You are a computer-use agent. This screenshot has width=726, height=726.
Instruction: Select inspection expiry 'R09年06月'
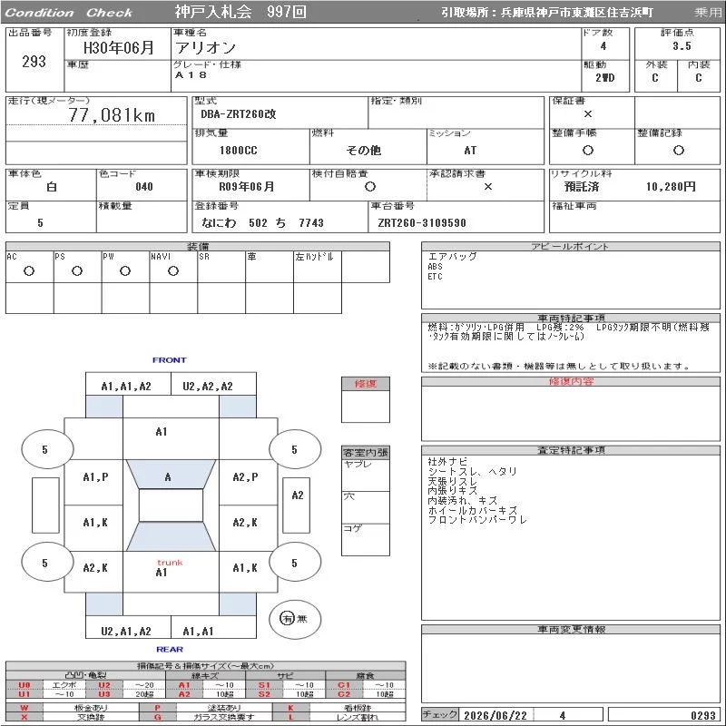(246, 187)
